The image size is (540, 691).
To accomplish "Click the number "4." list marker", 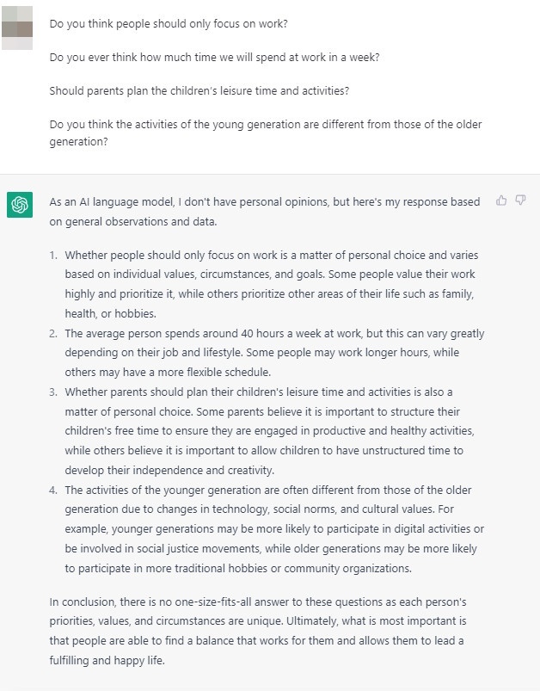I will point(53,490).
